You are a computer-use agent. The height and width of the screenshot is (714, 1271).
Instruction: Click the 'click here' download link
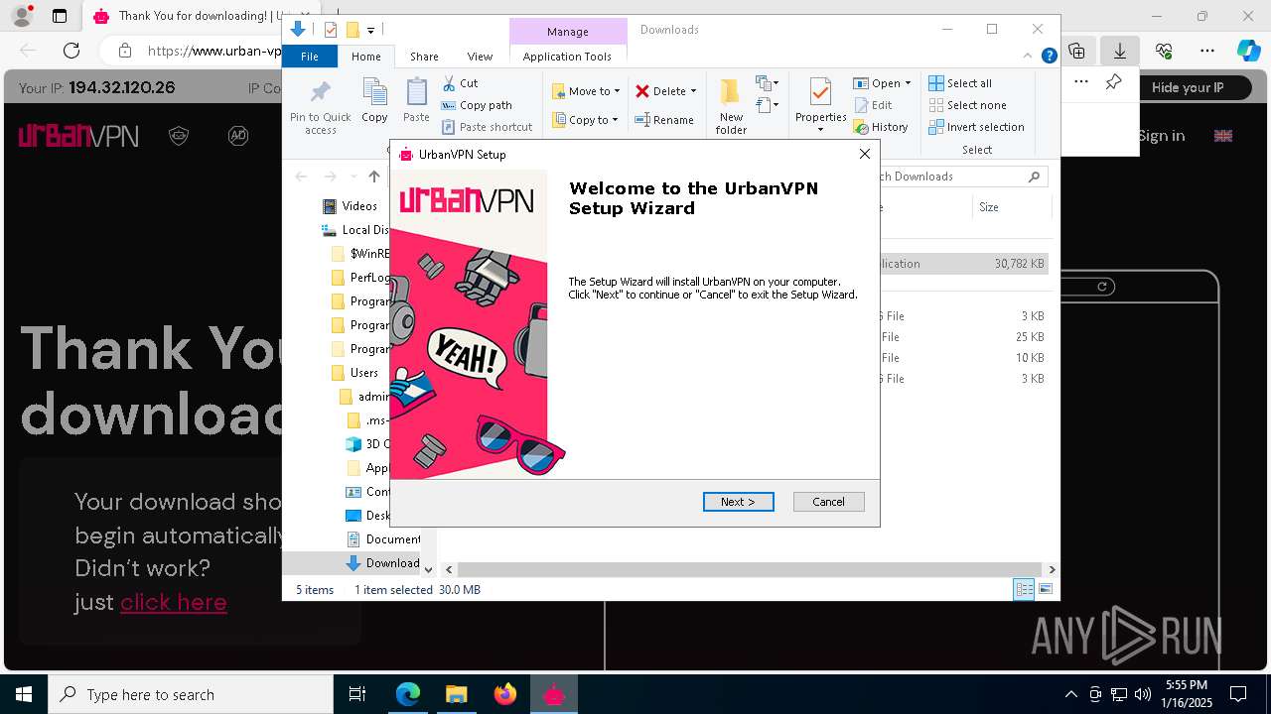pyautogui.click(x=174, y=602)
